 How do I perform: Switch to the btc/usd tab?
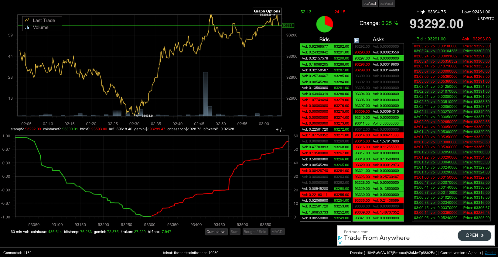coord(370,4)
